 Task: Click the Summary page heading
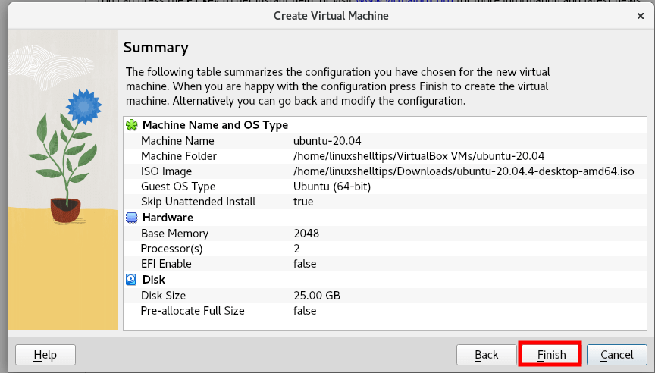point(155,48)
